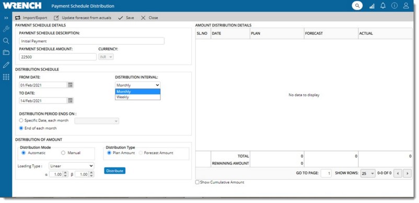Open the search icon in header

357,6
